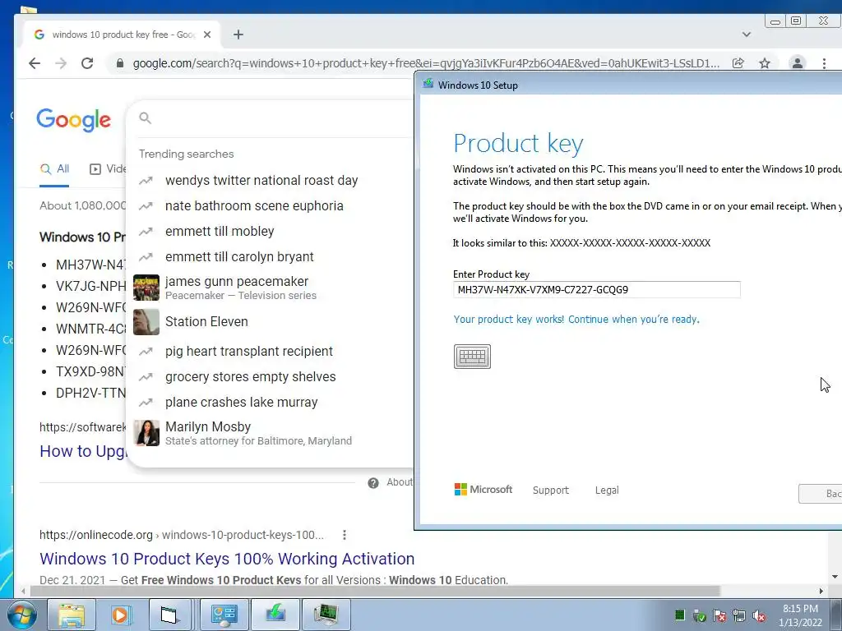Click the onlinecode.org result URL

pos(182,535)
